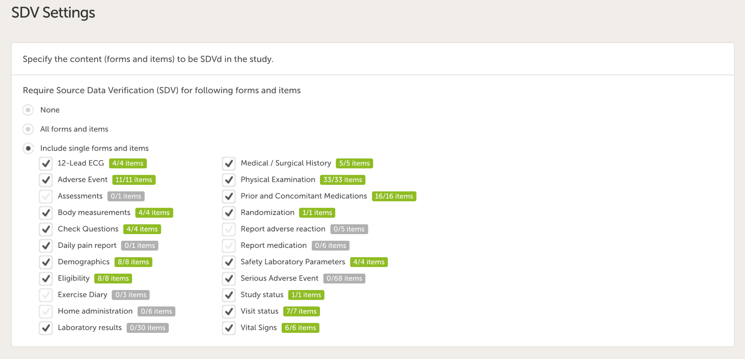Check the Exercise Diary checkbox
745x359 pixels.
46,295
